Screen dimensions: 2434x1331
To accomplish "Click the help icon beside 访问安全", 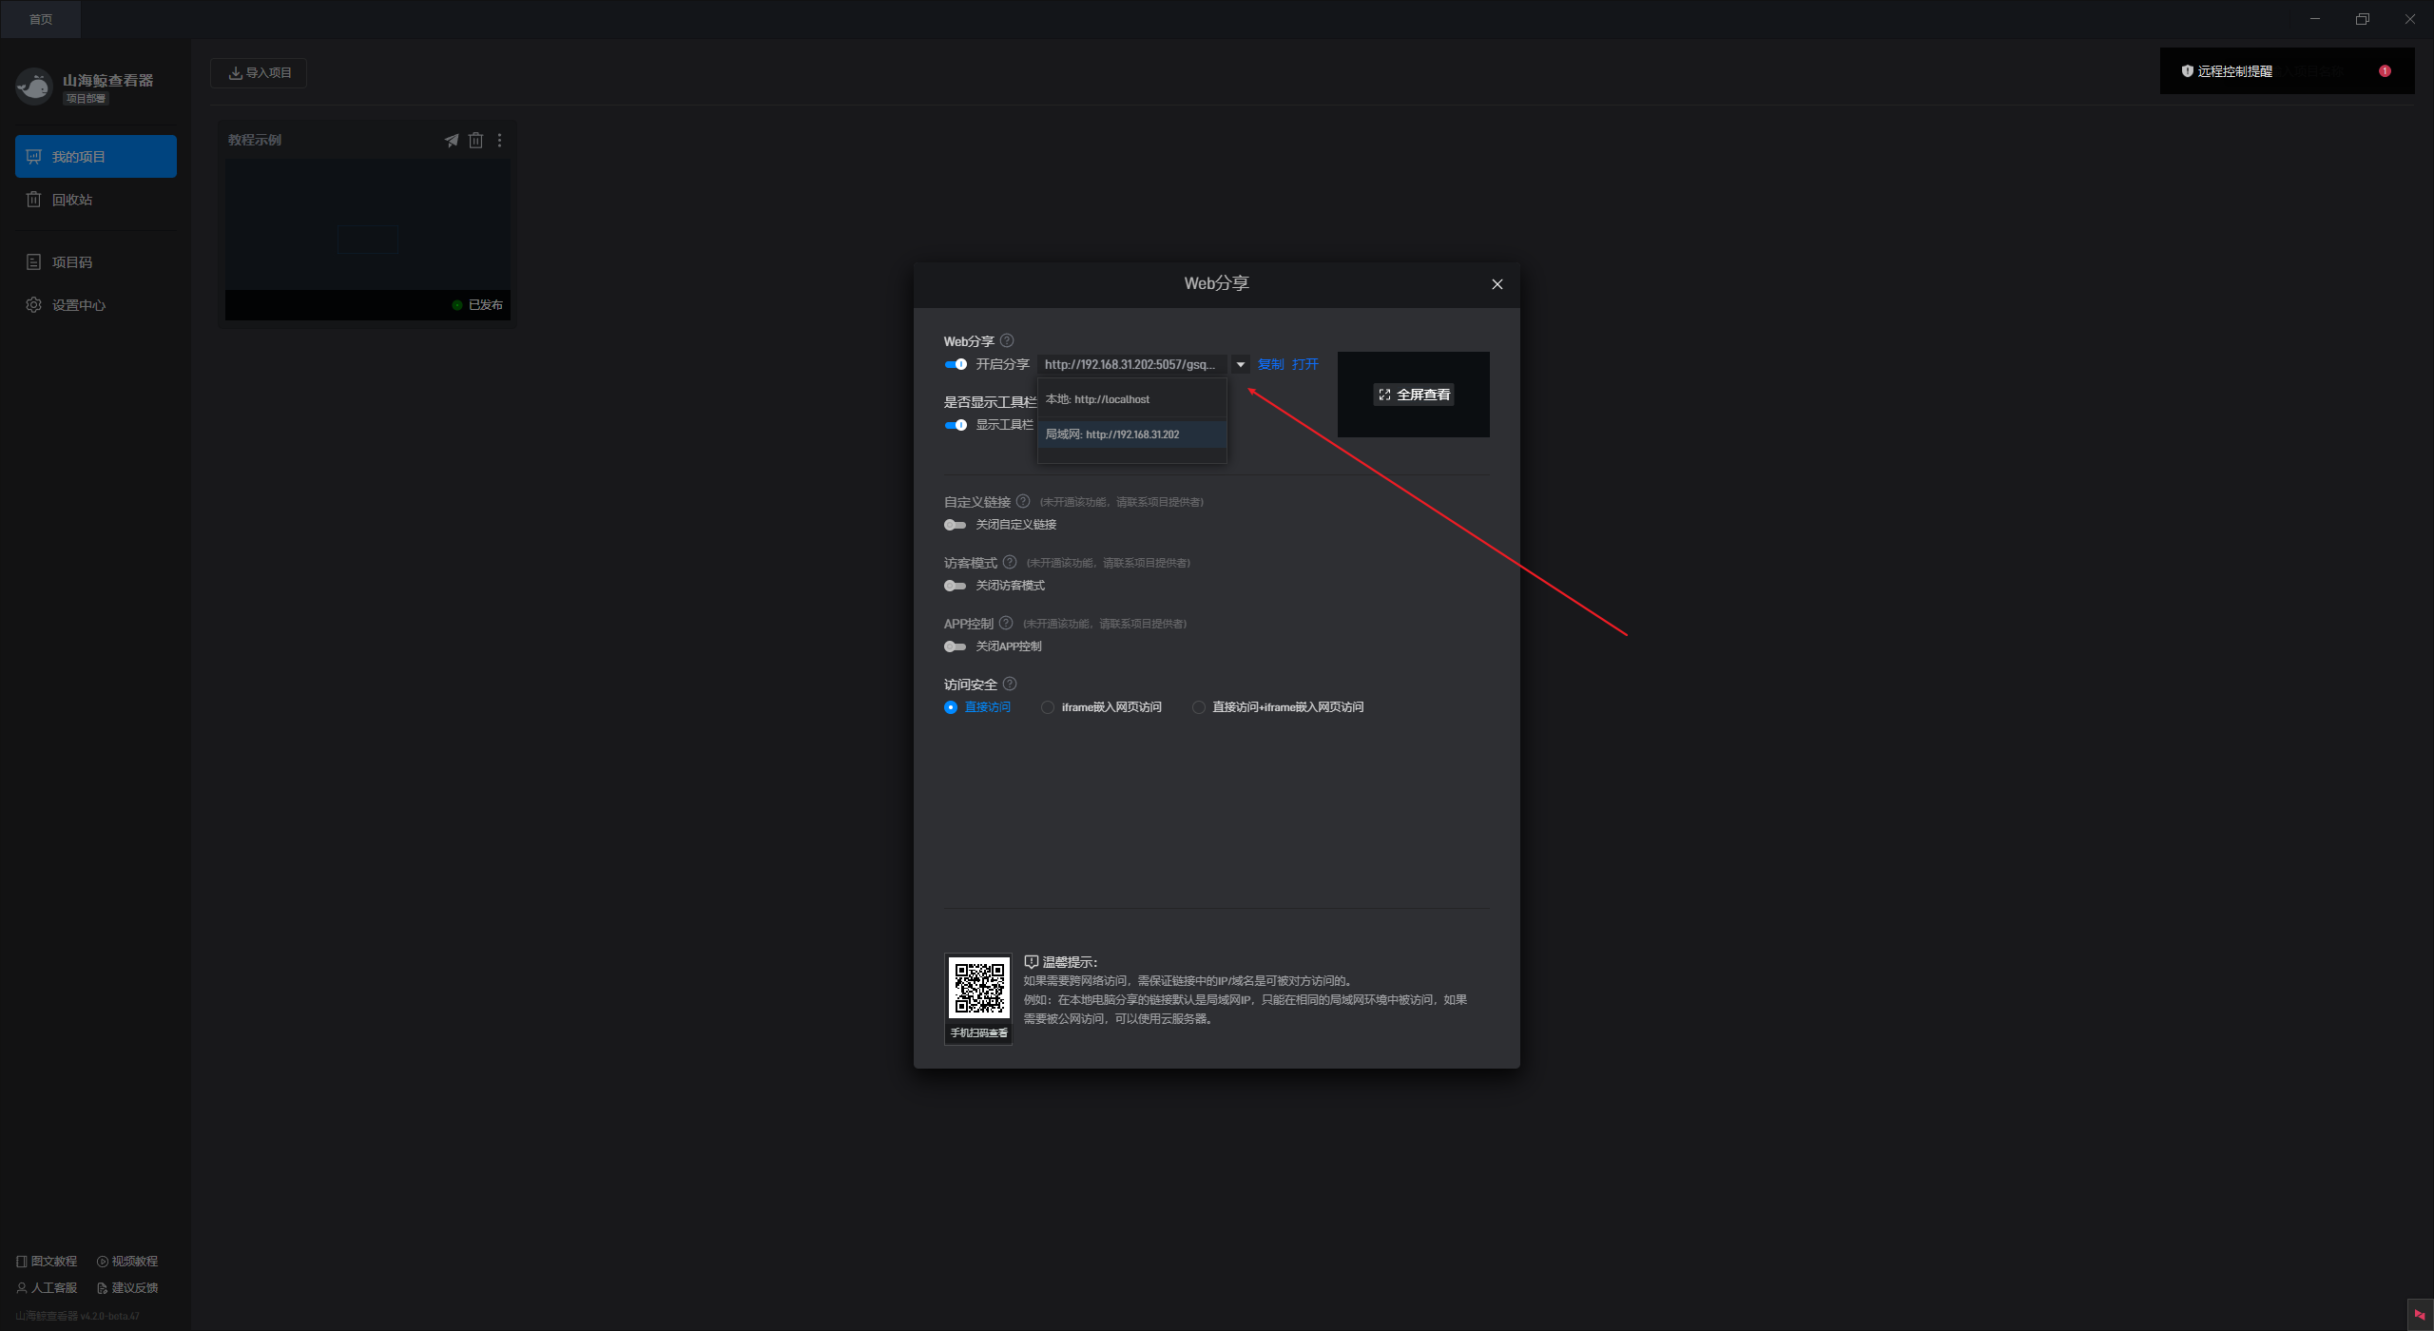I will coord(1010,684).
